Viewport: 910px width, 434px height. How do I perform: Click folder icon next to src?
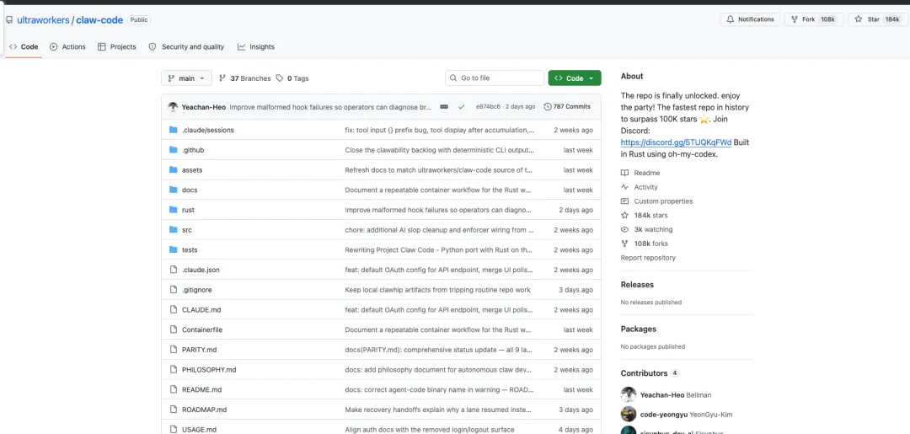pos(173,230)
